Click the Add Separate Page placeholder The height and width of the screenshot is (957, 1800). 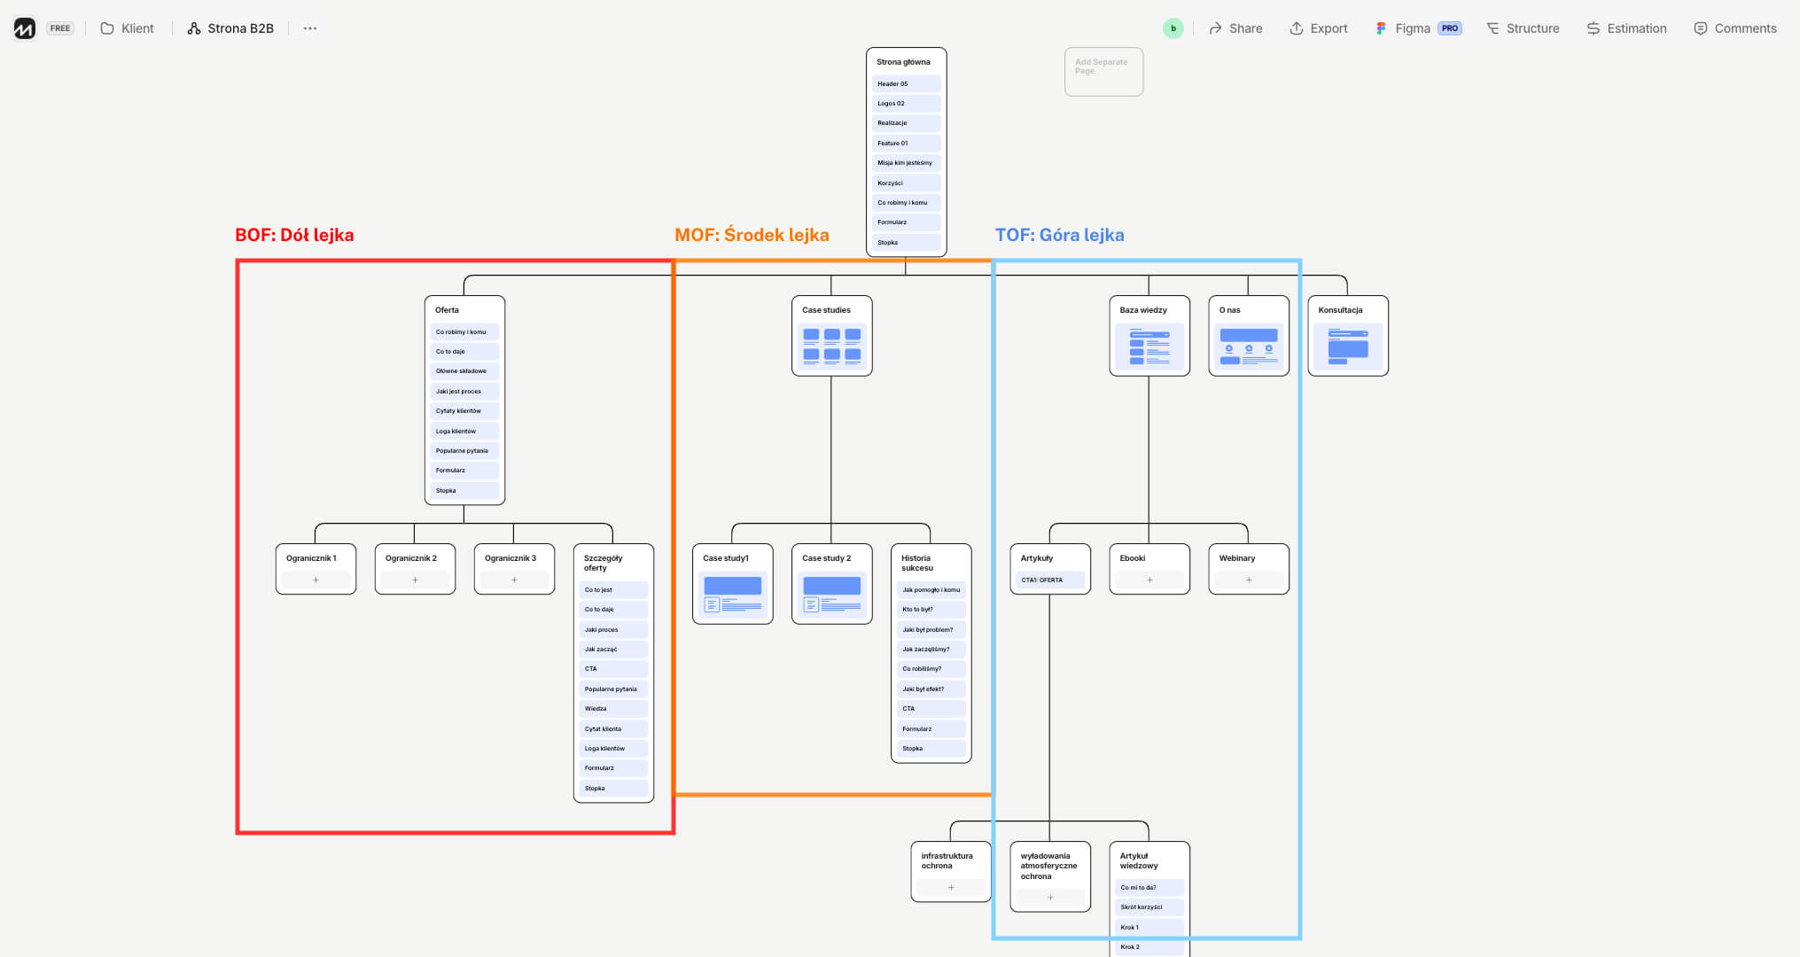pyautogui.click(x=1103, y=71)
